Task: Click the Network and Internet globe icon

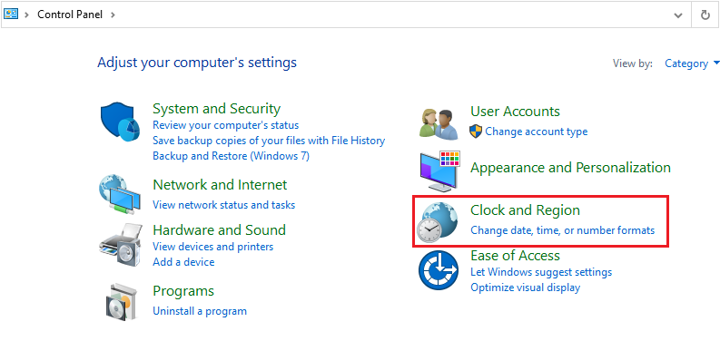Action: pos(119,194)
